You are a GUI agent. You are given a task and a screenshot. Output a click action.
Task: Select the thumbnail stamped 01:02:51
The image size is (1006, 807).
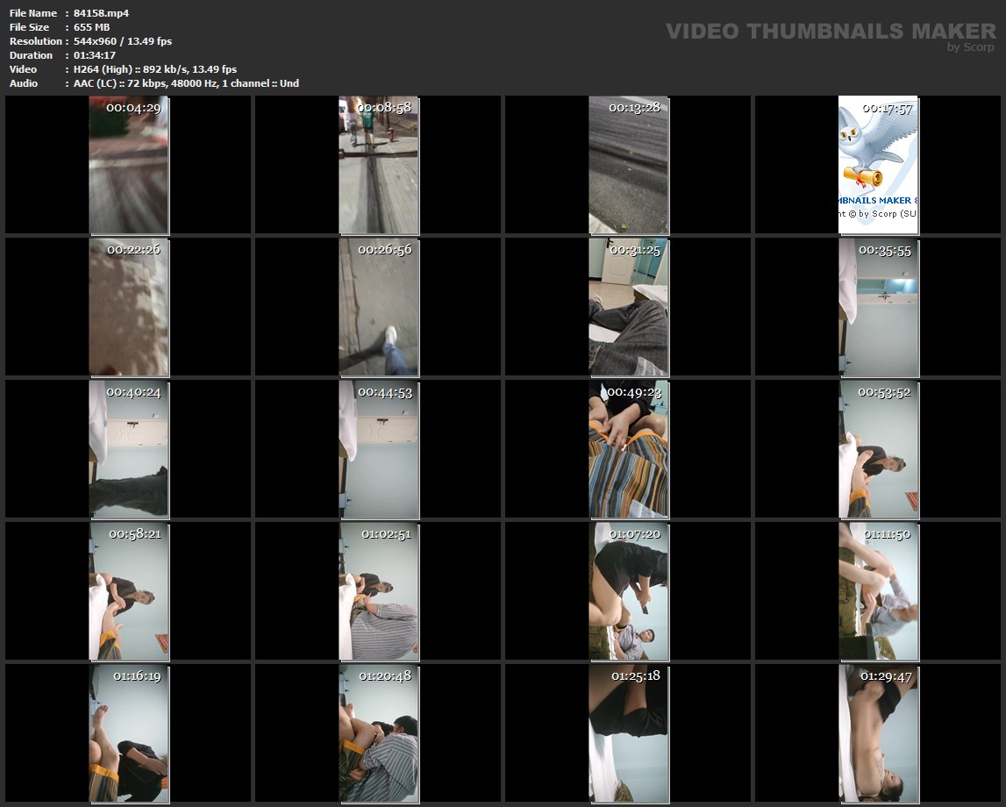379,591
